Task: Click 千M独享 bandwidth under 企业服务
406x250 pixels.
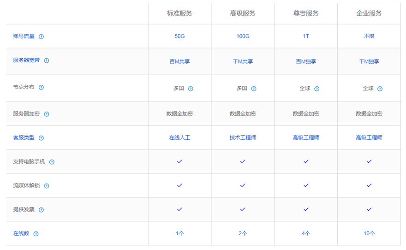Action: [369, 61]
